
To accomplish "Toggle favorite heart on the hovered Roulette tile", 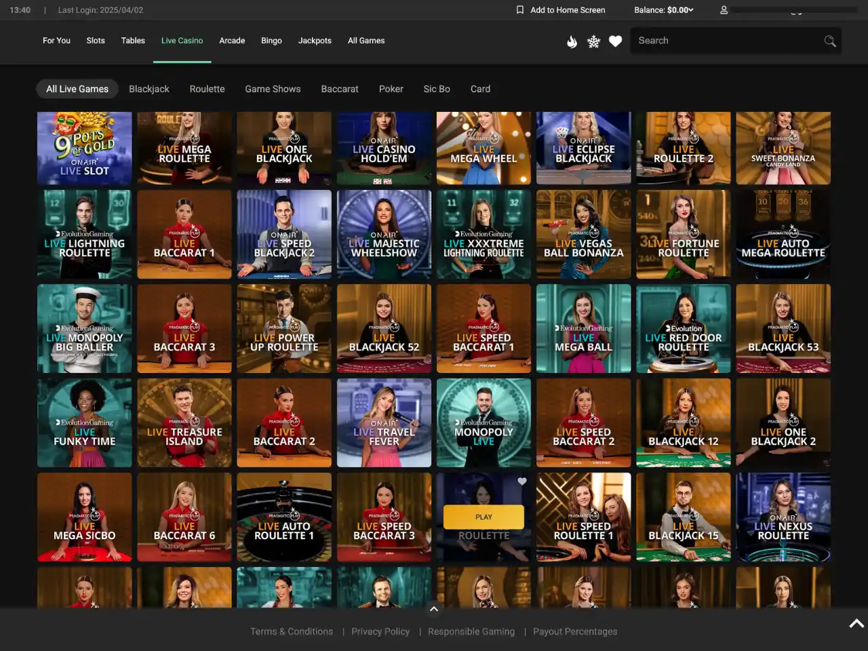I will (522, 481).
